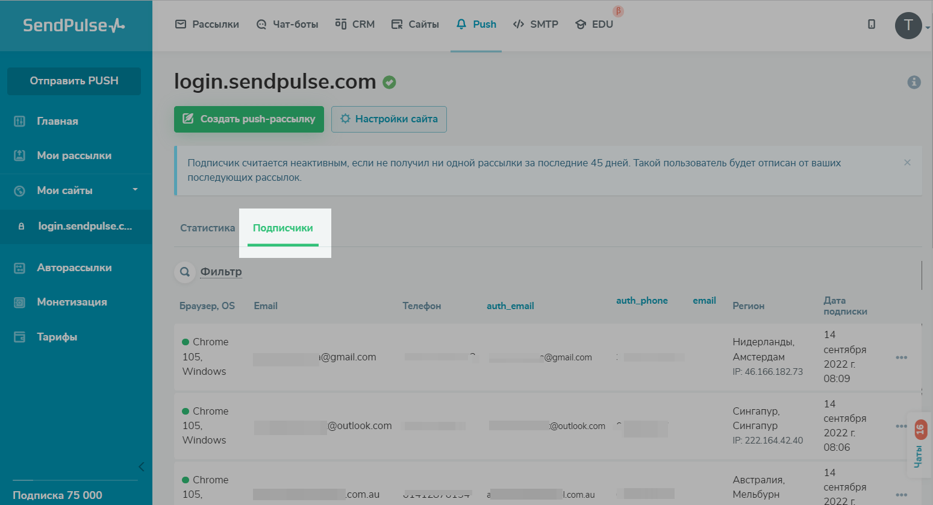The width and height of the screenshot is (933, 505).
Task: Click the graduation cap icon beside EDU
Action: click(581, 24)
